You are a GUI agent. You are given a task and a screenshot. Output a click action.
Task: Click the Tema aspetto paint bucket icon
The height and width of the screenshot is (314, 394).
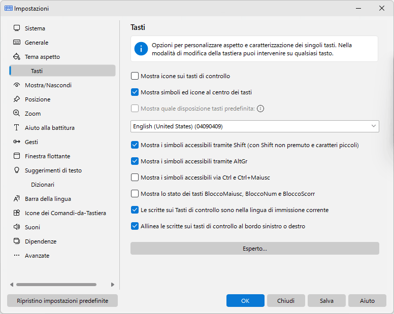tap(17, 56)
